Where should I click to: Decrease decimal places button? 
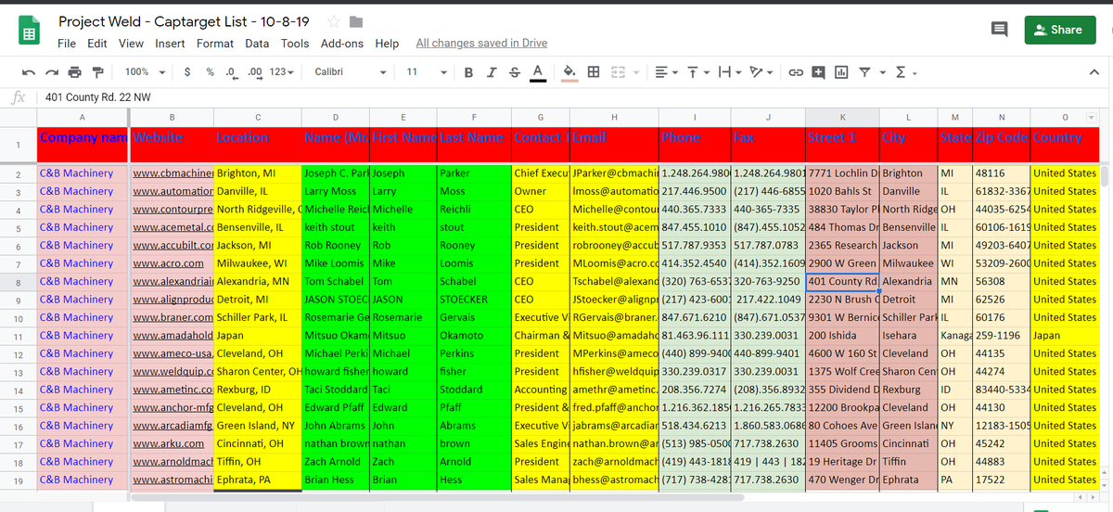tap(230, 72)
